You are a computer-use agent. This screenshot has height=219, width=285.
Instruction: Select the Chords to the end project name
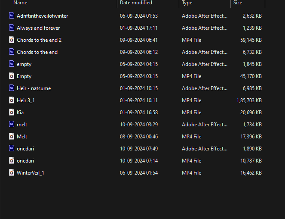click(x=37, y=52)
